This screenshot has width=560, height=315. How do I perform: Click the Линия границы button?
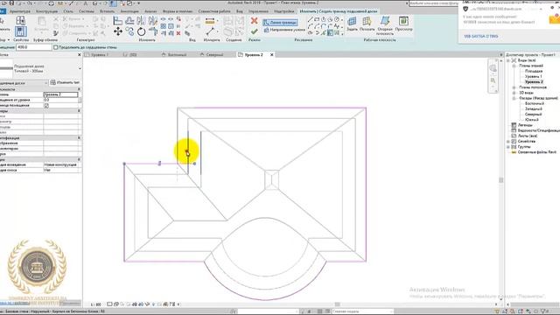pos(280,23)
